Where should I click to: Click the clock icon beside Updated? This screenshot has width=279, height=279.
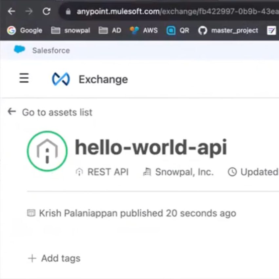232,172
